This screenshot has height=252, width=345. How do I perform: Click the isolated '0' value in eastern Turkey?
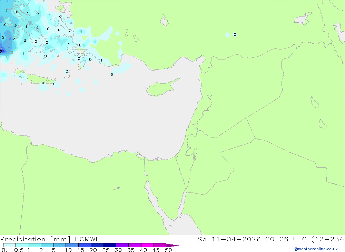pyautogui.click(x=235, y=34)
